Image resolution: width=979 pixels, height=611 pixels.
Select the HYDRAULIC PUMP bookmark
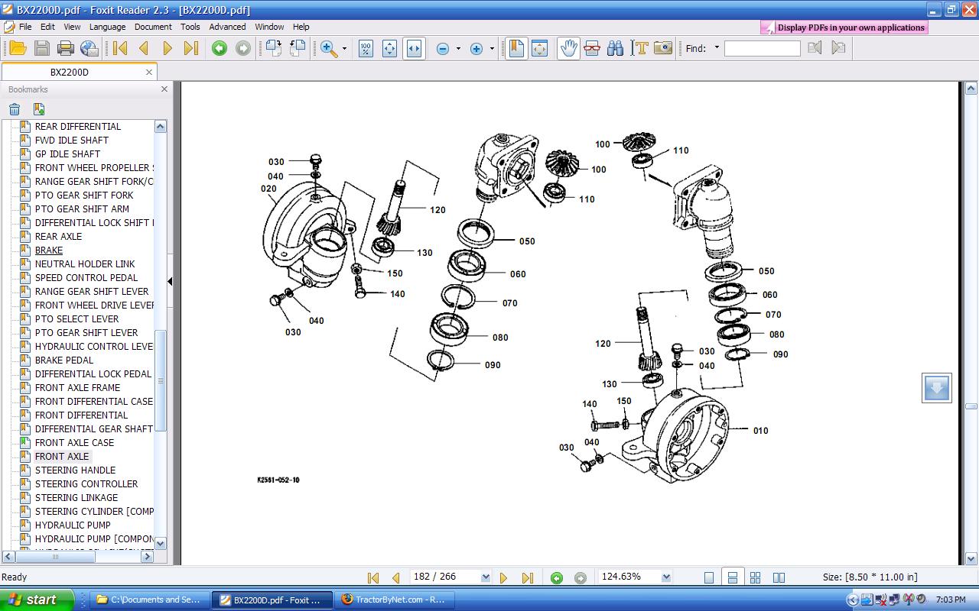point(73,525)
